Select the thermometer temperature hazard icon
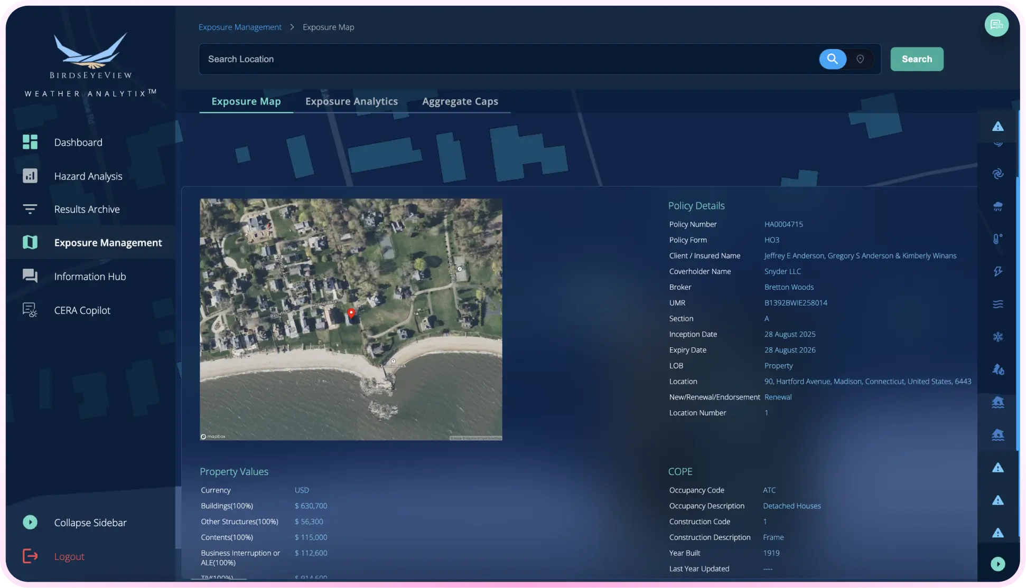The width and height of the screenshot is (1026, 588). click(x=997, y=239)
